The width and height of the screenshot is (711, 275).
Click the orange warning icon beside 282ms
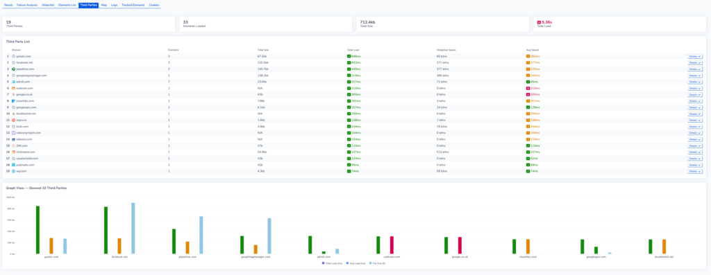528,56
